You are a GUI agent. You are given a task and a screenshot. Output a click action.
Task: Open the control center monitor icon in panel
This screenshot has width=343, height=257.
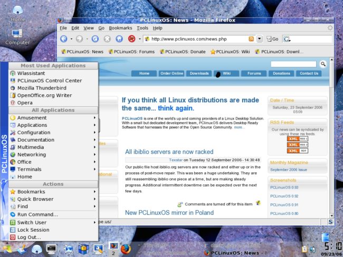(x=98, y=249)
